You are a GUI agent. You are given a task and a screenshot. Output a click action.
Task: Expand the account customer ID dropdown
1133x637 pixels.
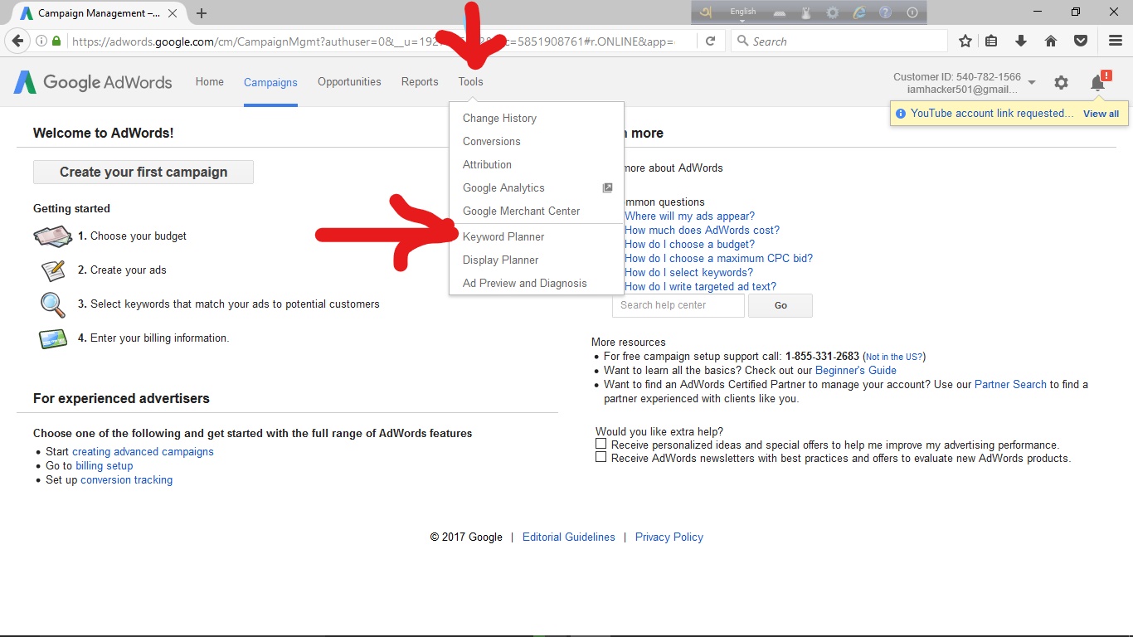1032,82
